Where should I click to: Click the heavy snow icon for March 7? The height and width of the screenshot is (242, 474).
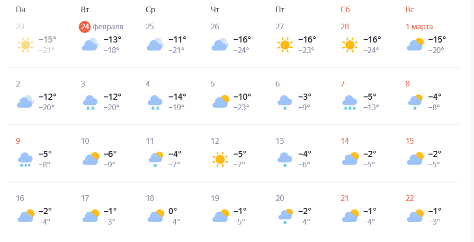[x=349, y=103]
